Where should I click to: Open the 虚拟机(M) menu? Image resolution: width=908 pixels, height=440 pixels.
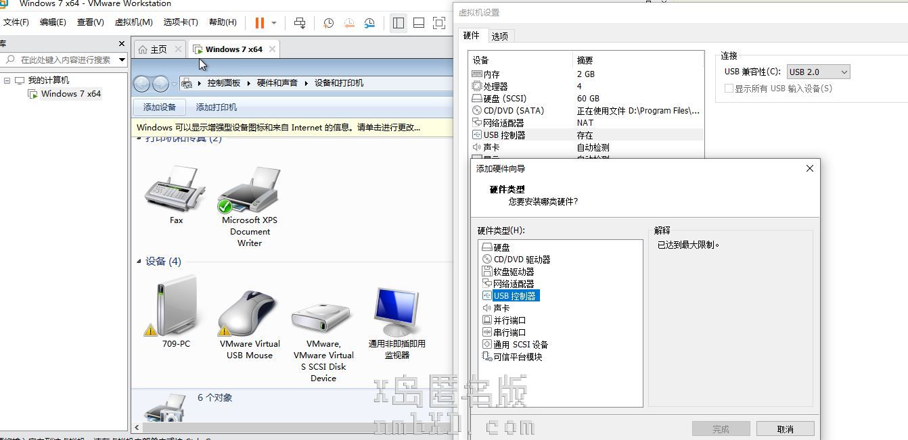(x=133, y=22)
